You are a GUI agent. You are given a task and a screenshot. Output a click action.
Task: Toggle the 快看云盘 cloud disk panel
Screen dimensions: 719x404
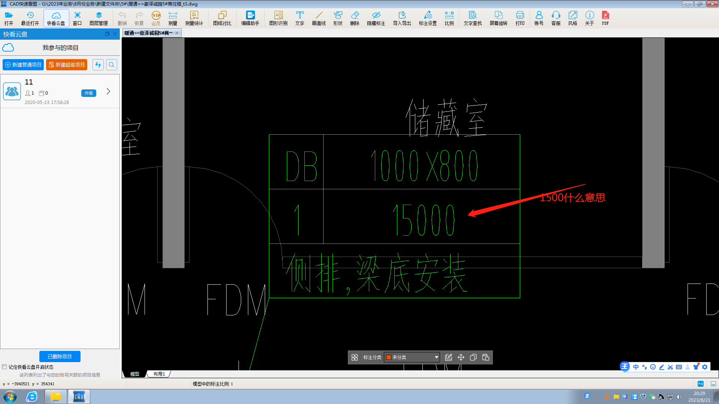pyautogui.click(x=56, y=18)
